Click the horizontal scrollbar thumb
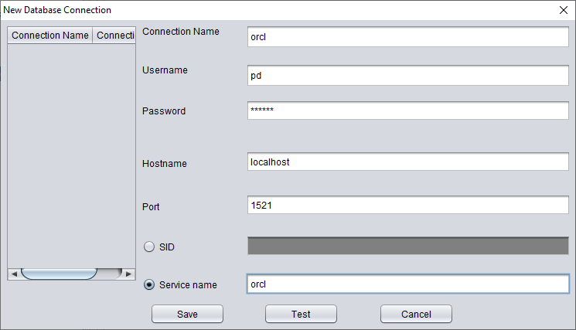Viewport: 576px width, 330px height. click(x=59, y=274)
